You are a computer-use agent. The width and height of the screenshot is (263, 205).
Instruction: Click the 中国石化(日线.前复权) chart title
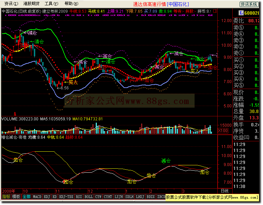[x=21, y=11]
